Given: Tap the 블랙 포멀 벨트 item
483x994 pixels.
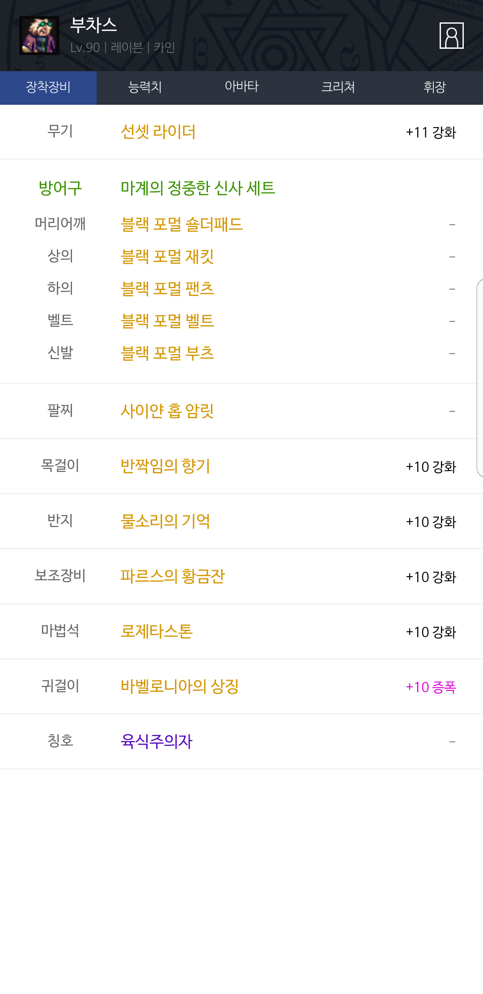Looking at the screenshot, I should click(167, 321).
